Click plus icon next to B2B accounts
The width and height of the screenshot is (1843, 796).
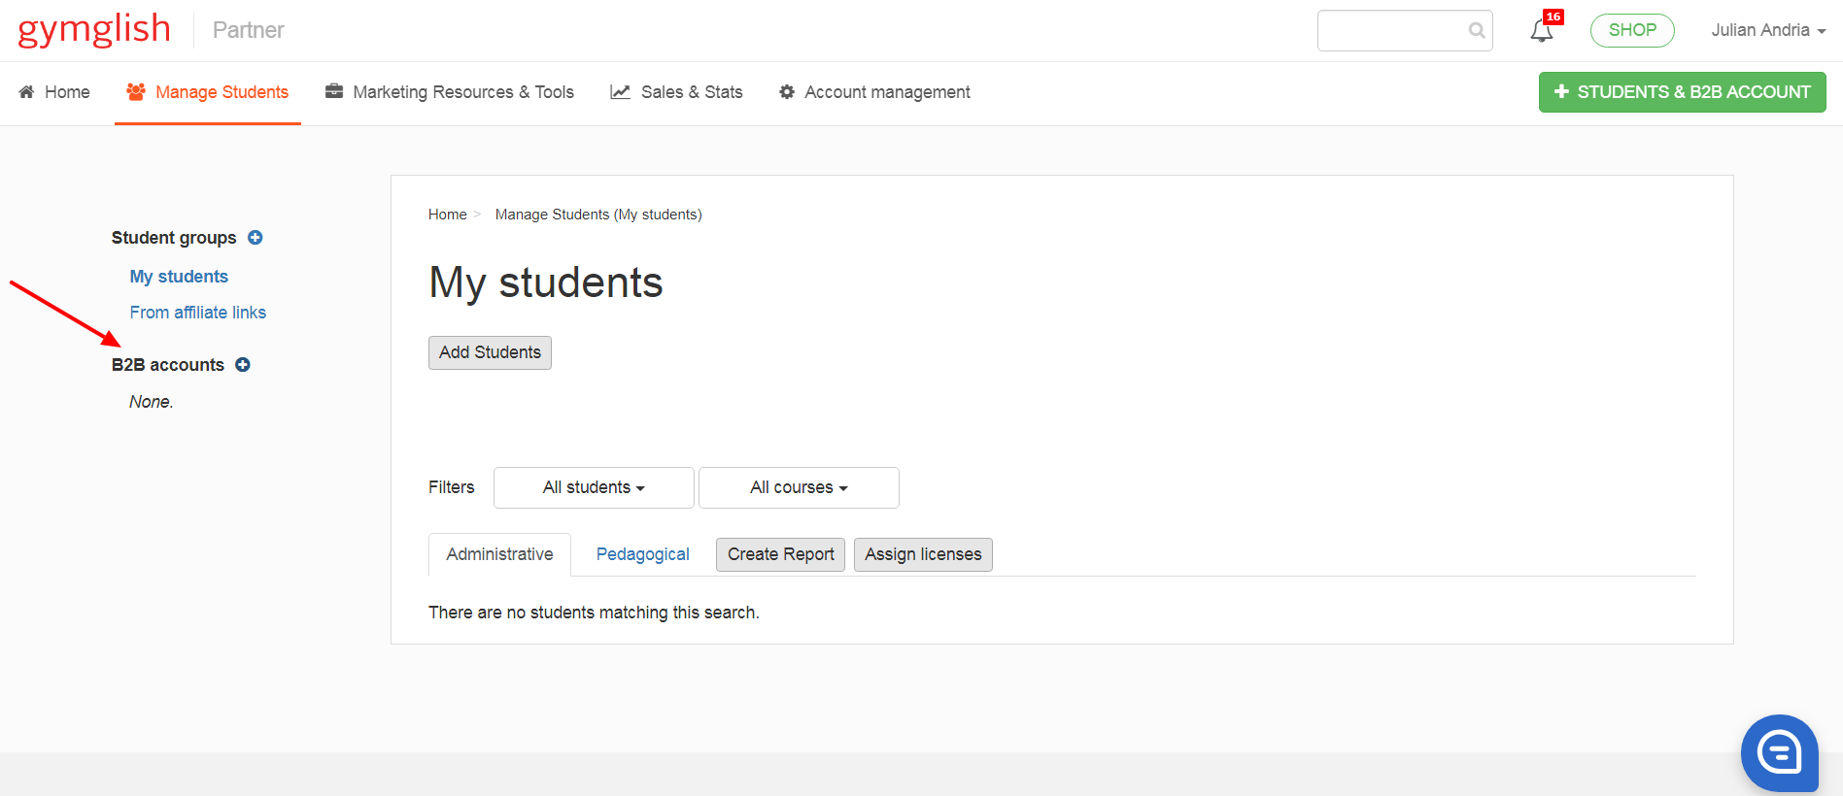(243, 365)
